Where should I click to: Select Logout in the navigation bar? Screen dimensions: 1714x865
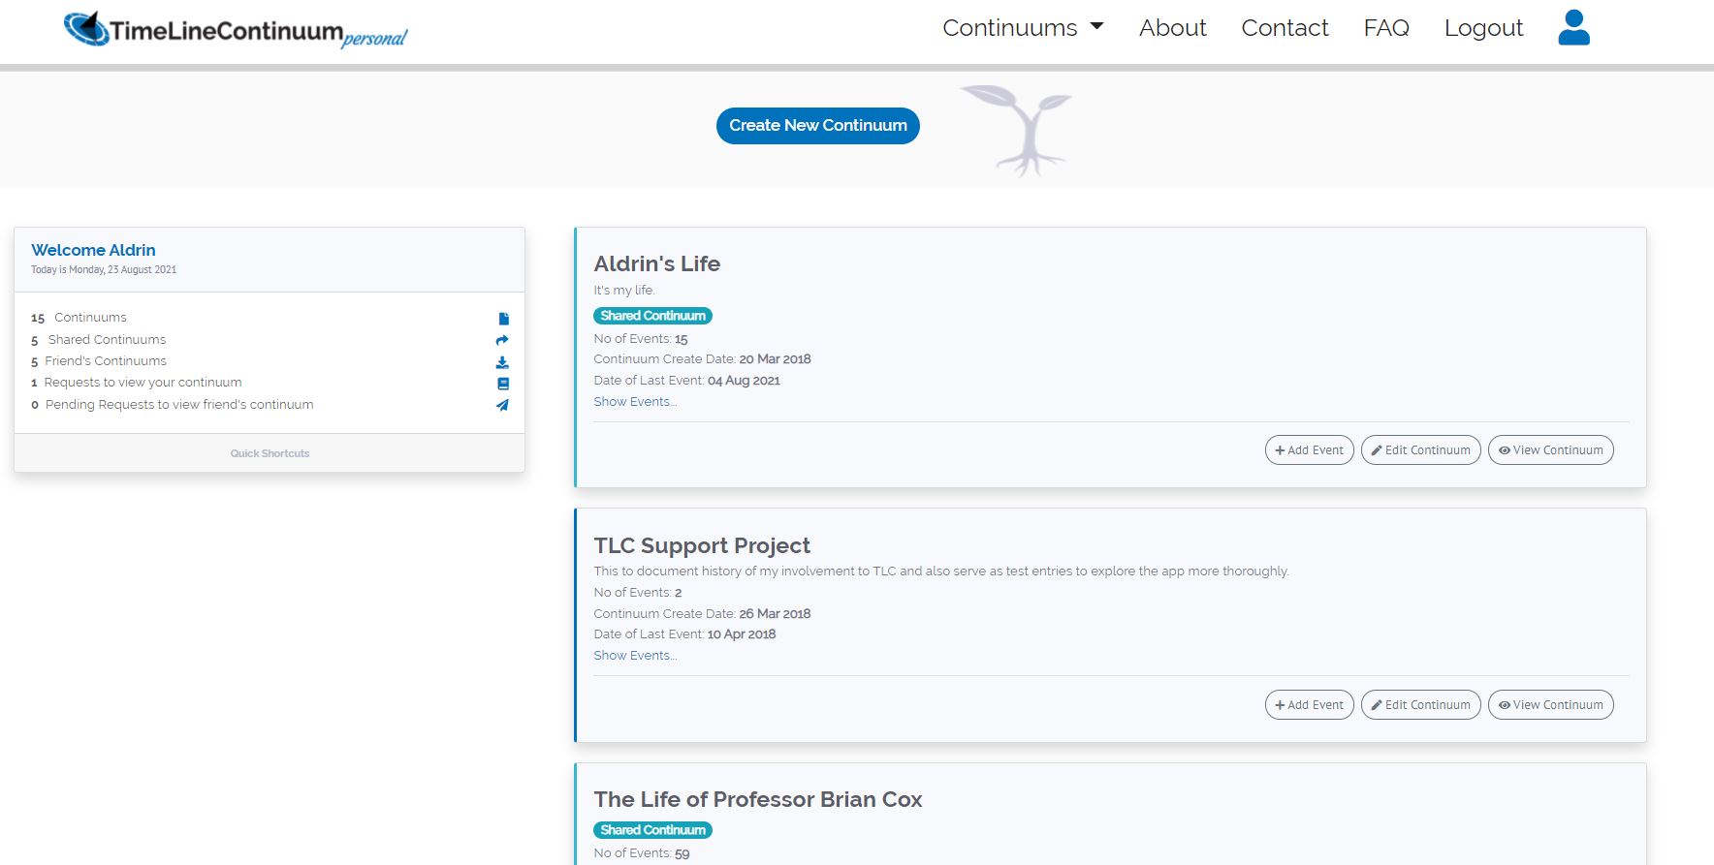(1483, 28)
